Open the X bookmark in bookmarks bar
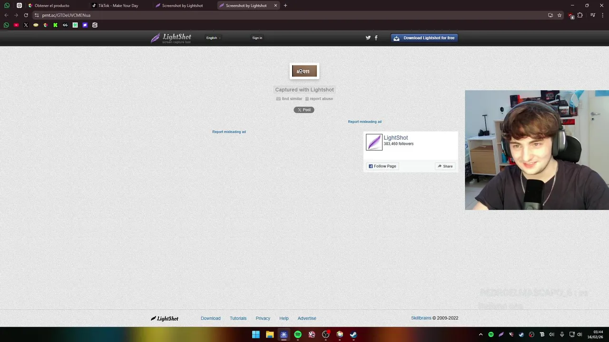Image resolution: width=609 pixels, height=342 pixels. pyautogui.click(x=26, y=25)
